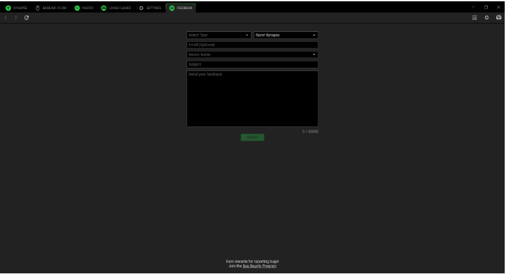Click the Submit button
Screen dimensions: 506x274
point(252,138)
